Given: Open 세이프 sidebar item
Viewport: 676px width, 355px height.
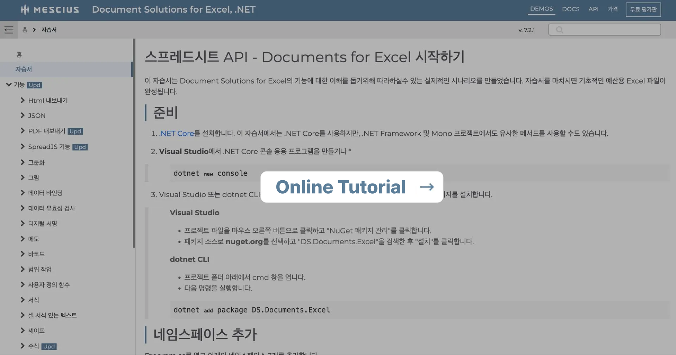Looking at the screenshot, I should pos(36,330).
